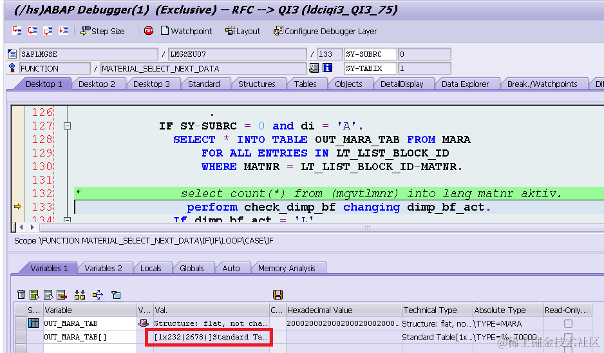Image resolution: width=604 pixels, height=353 pixels.
Task: Click the SY-SUBRC value field
Action: click(x=424, y=54)
